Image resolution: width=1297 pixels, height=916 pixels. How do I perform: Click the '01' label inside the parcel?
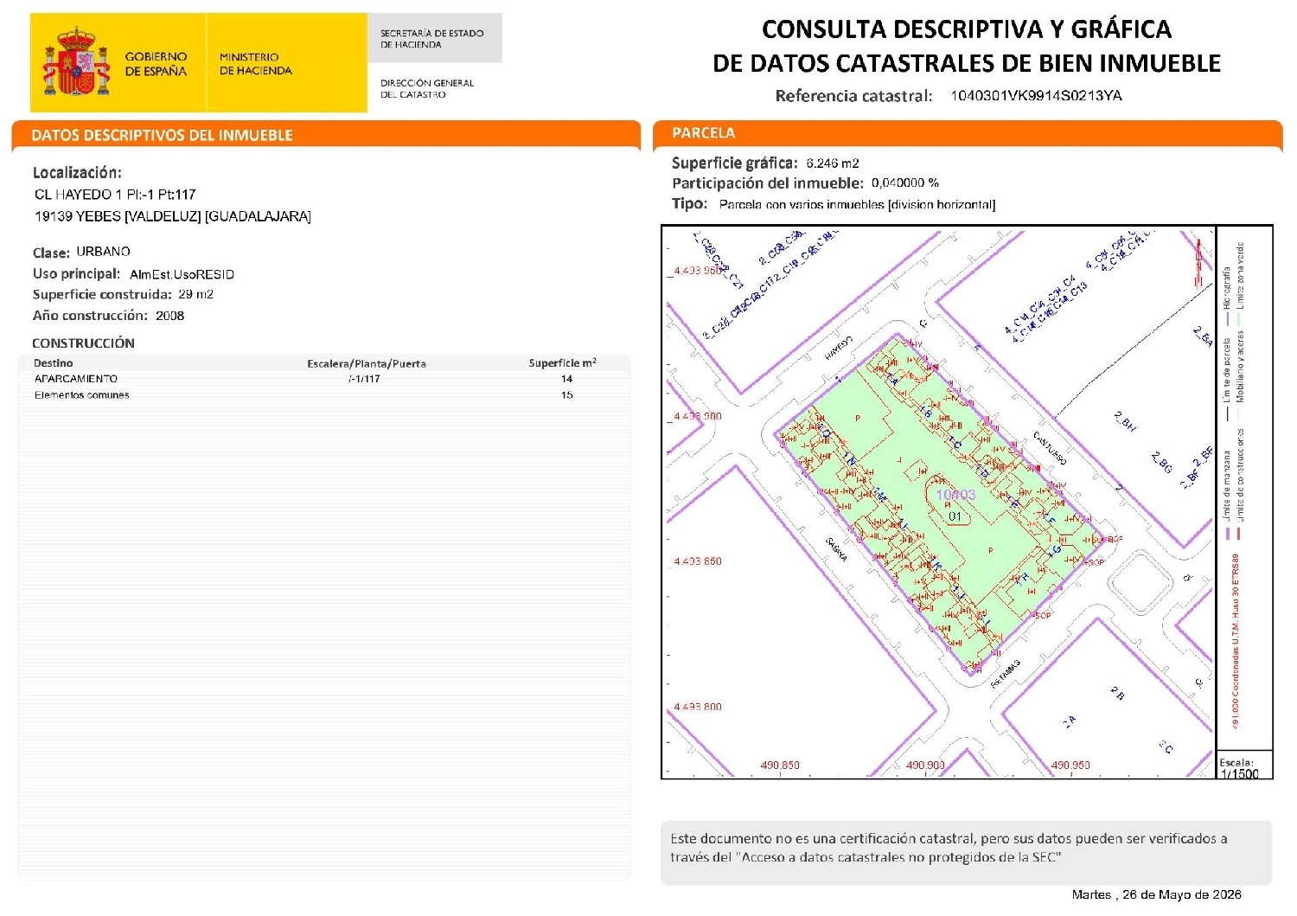tap(955, 516)
